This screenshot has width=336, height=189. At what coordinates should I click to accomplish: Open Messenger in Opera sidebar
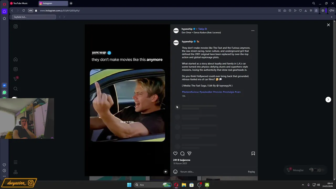[x=4, y=85]
